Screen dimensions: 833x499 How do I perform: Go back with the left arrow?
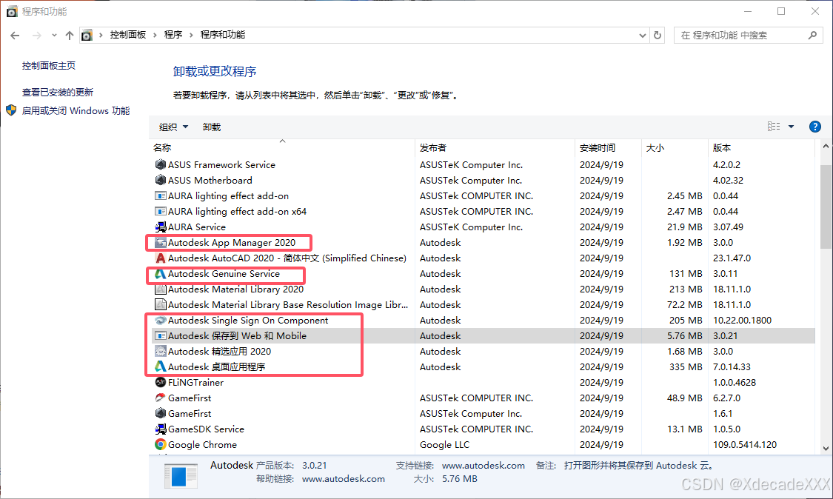pos(15,35)
